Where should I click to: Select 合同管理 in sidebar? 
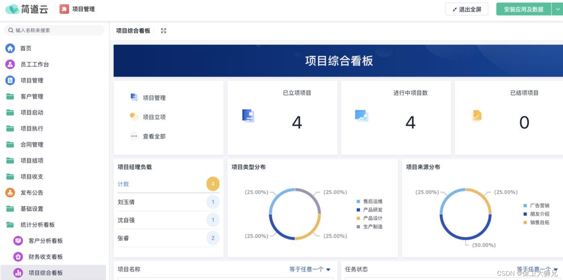(32, 144)
